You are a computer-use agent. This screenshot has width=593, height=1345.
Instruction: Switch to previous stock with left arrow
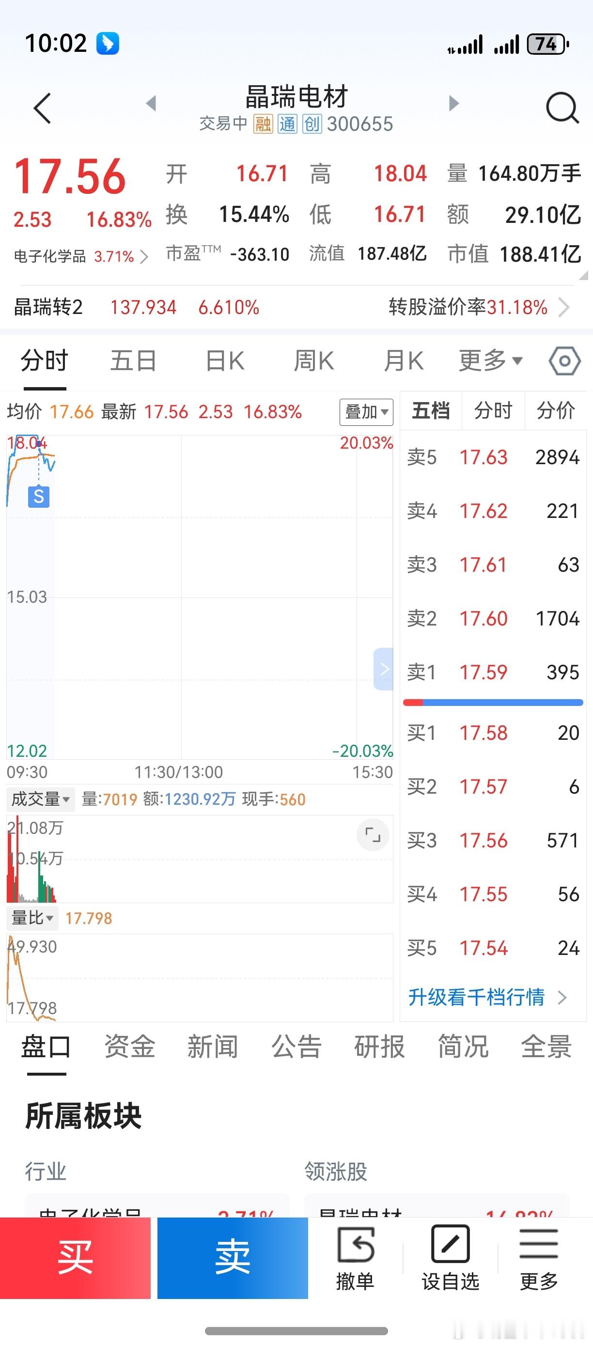pos(151,103)
